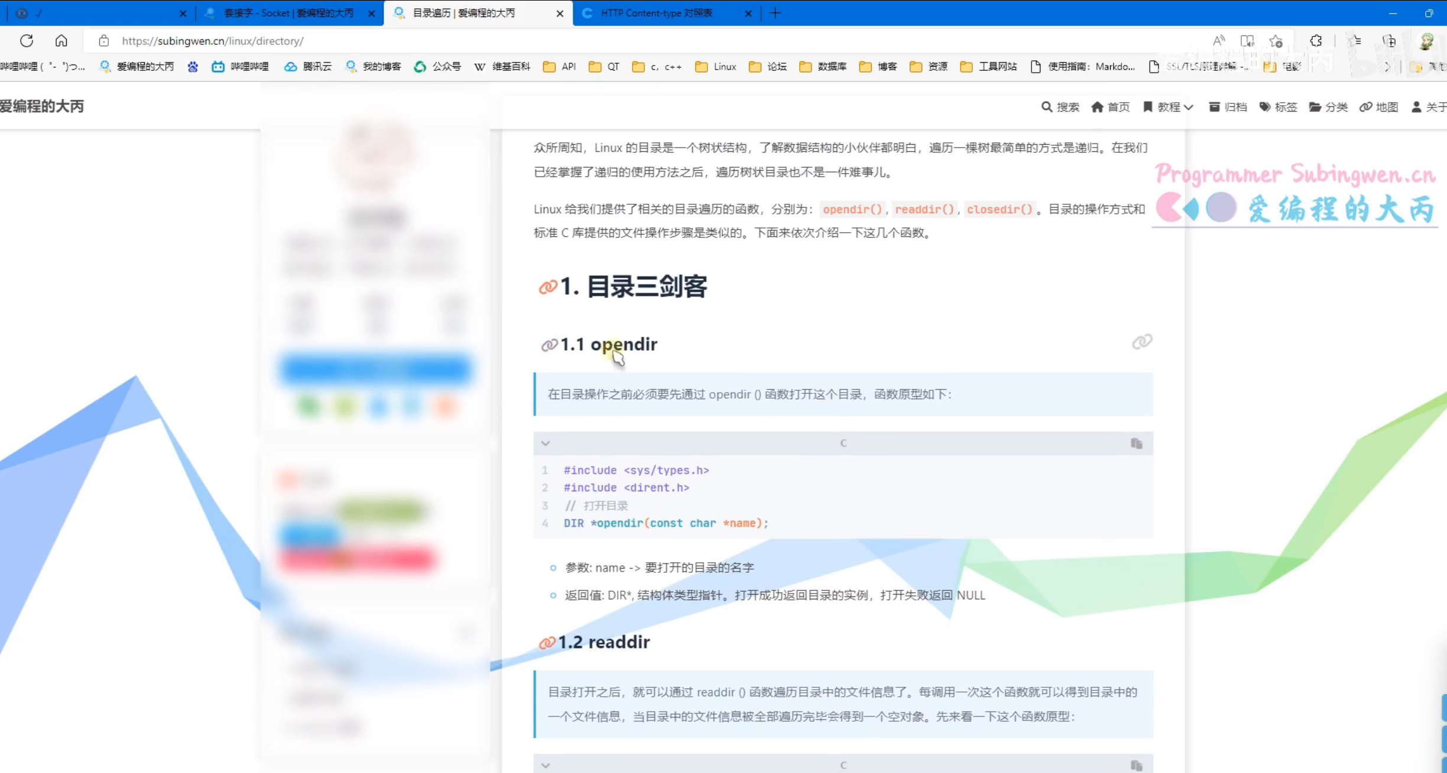Collapse the opendir code block chevron
The width and height of the screenshot is (1447, 773).
point(546,443)
